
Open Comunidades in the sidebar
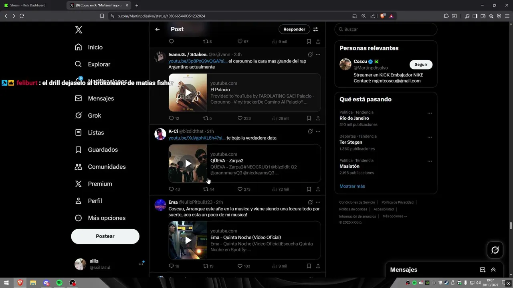[x=100, y=167]
